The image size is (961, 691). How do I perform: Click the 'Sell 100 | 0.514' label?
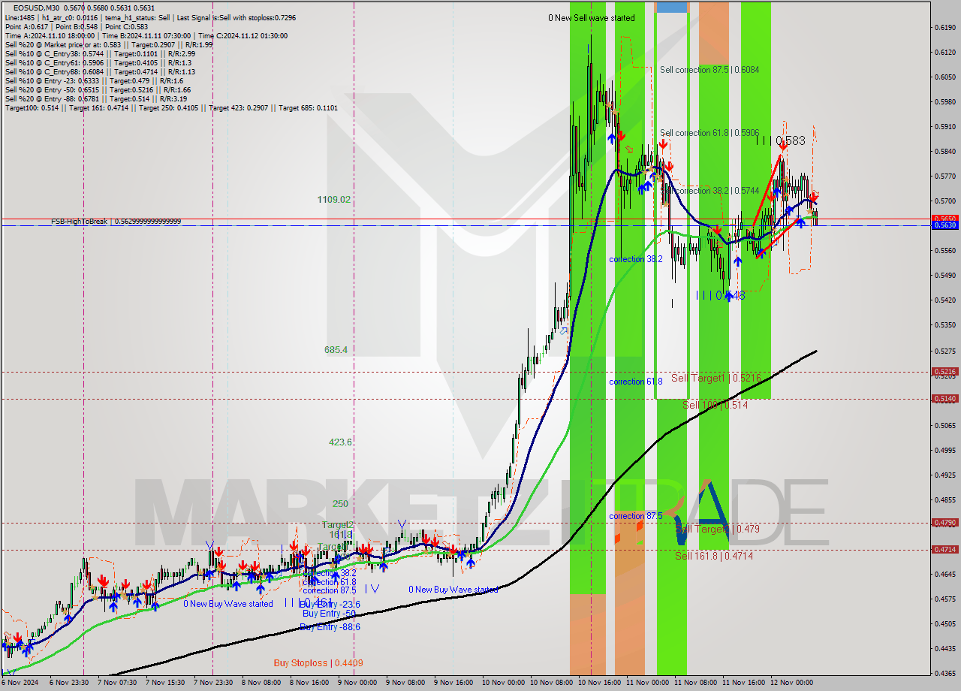[x=715, y=405]
